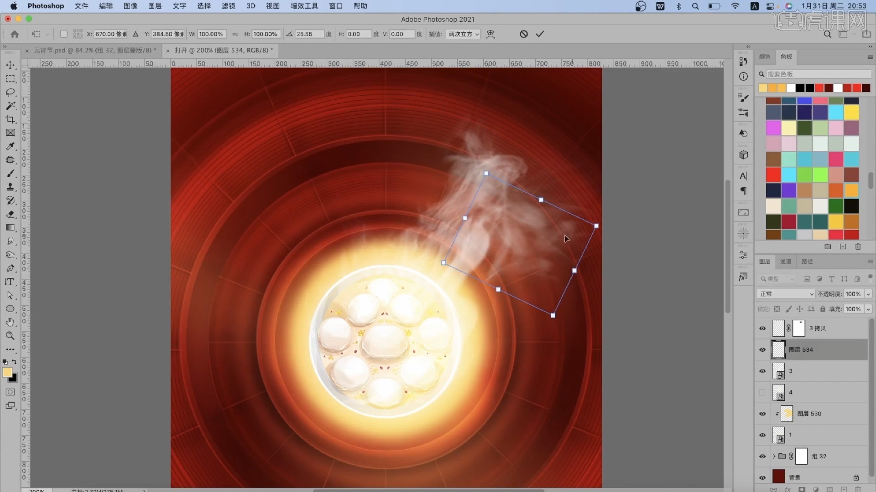The height and width of the screenshot is (492, 876).
Task: Select the Lasso tool
Action: click(10, 92)
